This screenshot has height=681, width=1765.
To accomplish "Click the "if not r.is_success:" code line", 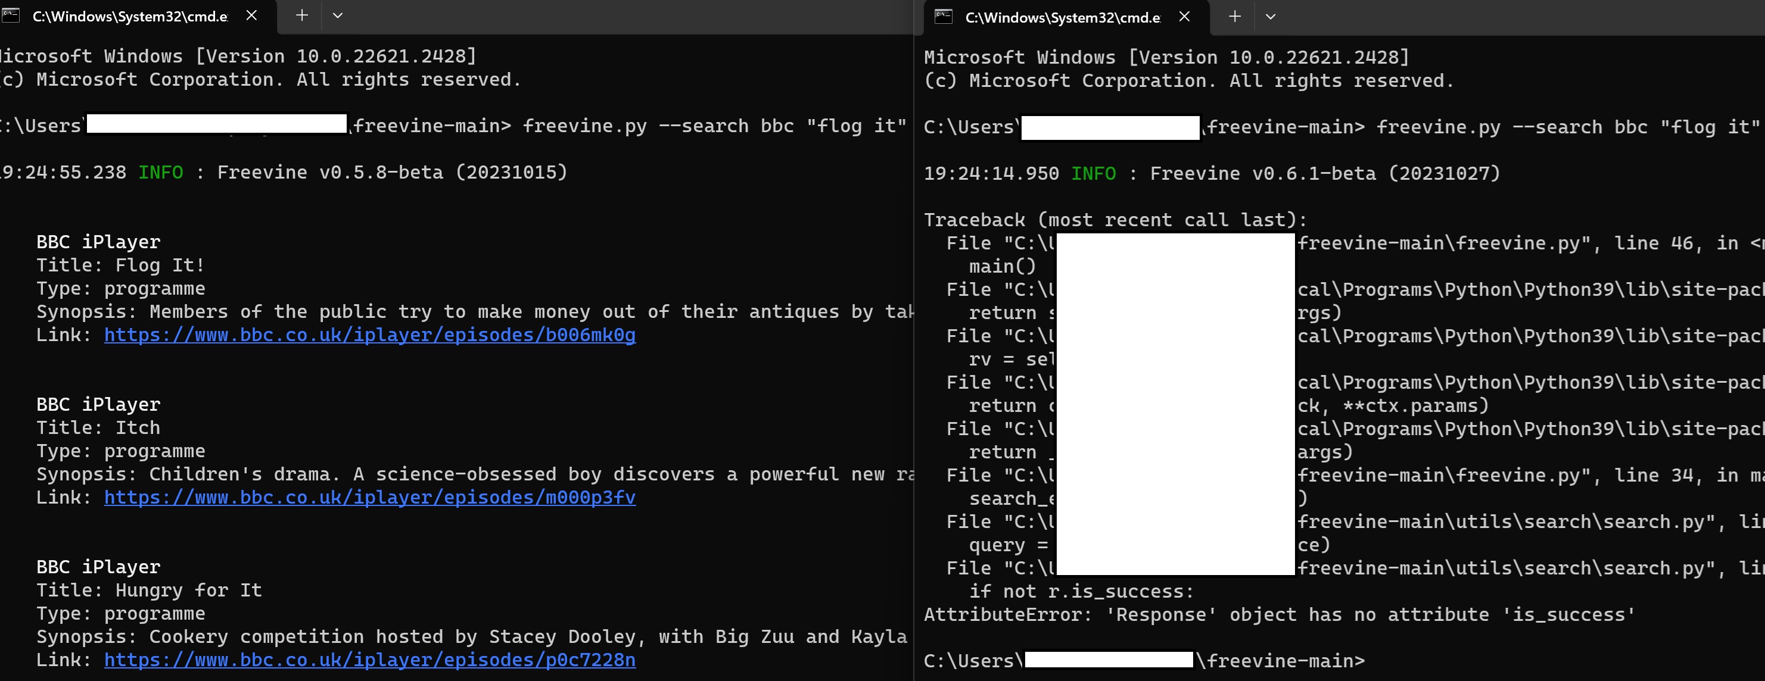I will click(1081, 591).
